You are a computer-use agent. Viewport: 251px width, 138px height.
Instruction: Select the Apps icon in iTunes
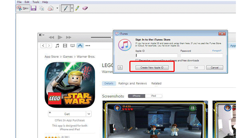tap(80, 46)
